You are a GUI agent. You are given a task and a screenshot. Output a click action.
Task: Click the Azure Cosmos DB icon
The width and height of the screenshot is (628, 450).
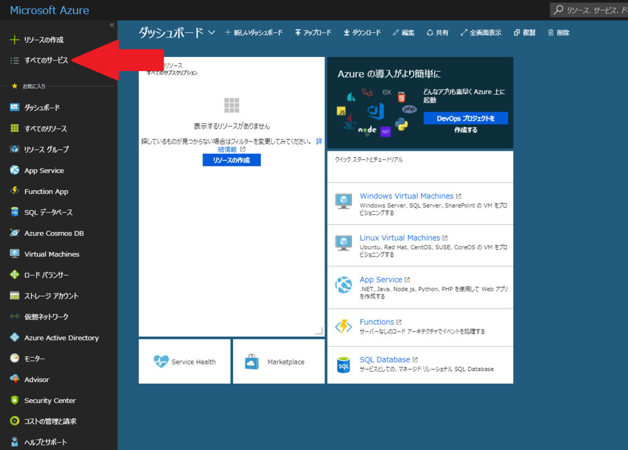15,233
